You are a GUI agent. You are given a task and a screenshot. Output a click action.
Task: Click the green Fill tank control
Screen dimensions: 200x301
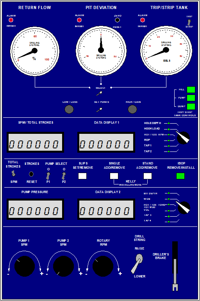coord(191,89)
